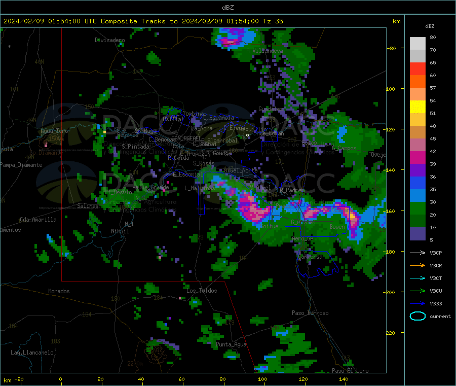The image size is (456, 386).
Task: Select the light blue 30-35 dBZ swatch
Action: [x=417, y=196]
